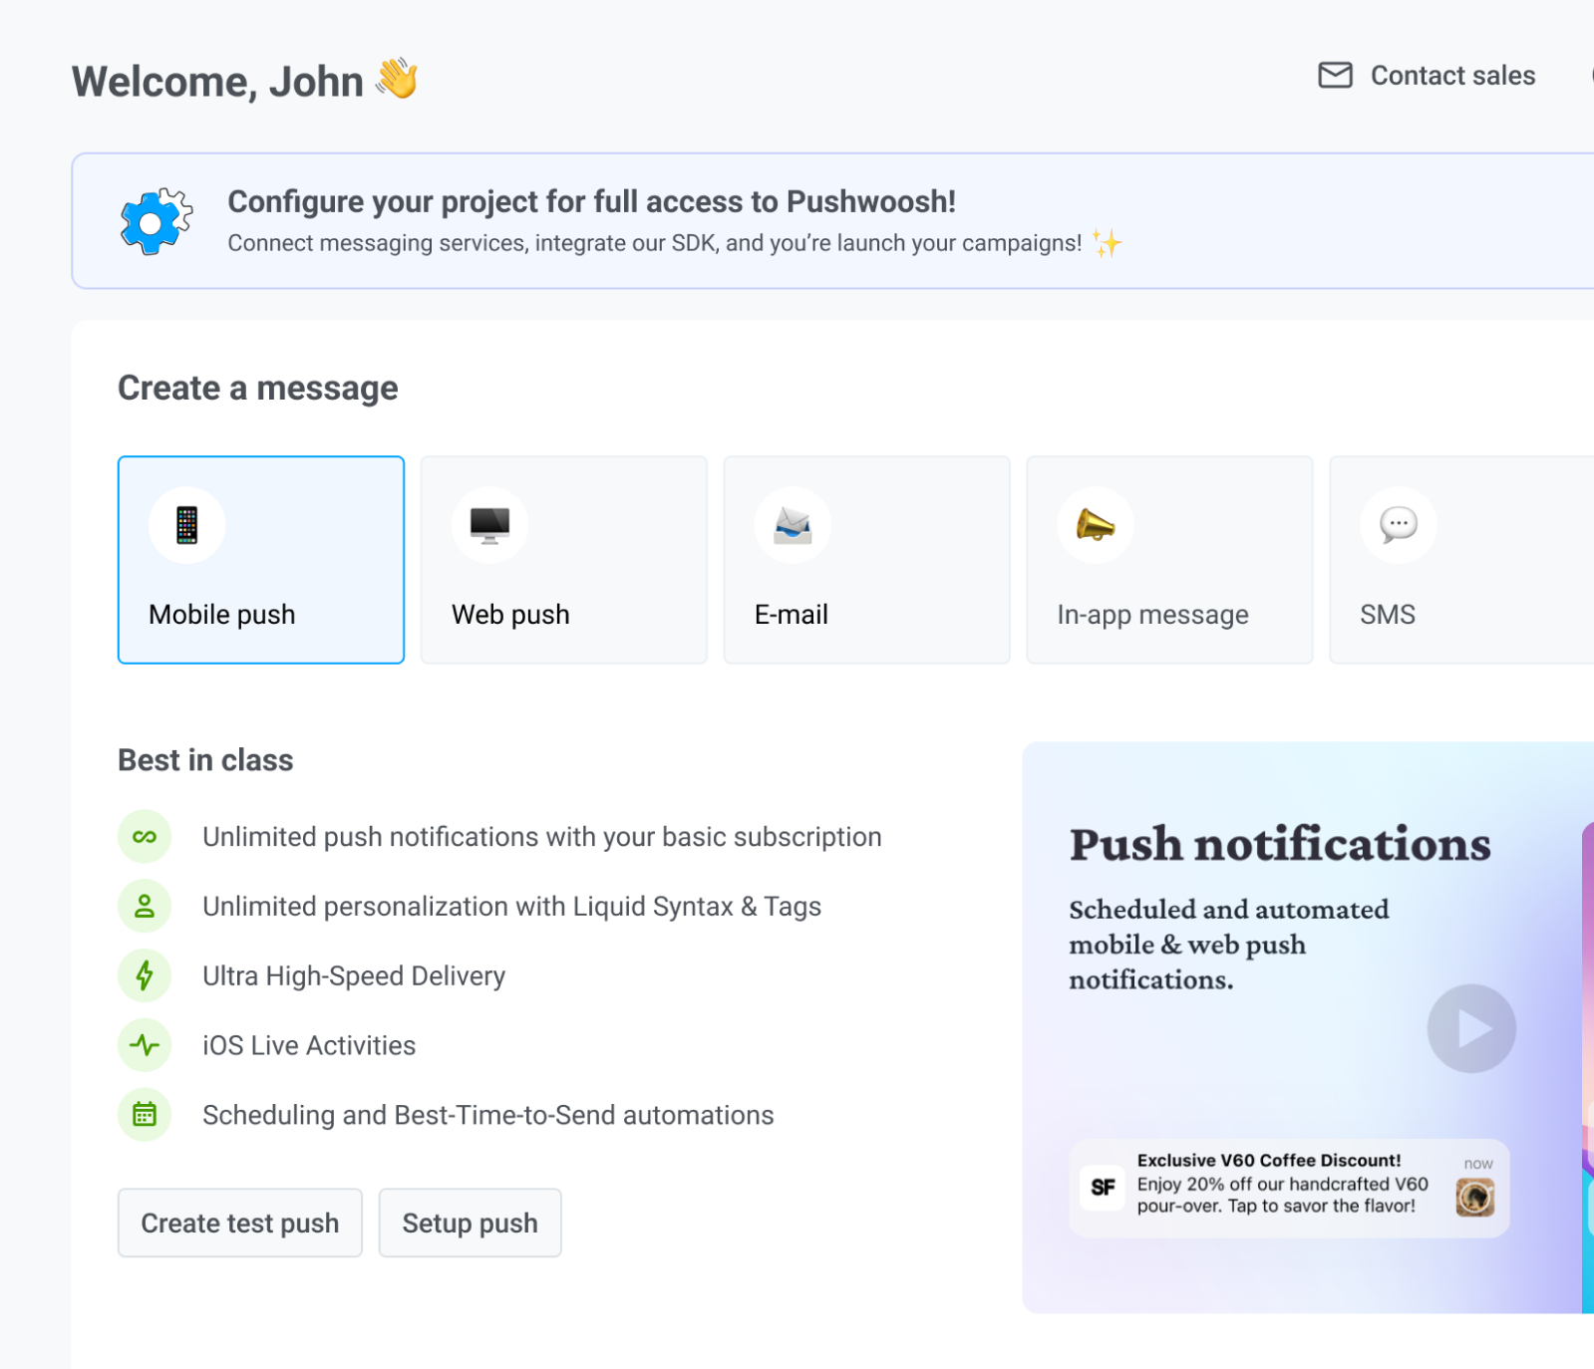
Task: Click the Best in class heading
Action: pos(205,760)
